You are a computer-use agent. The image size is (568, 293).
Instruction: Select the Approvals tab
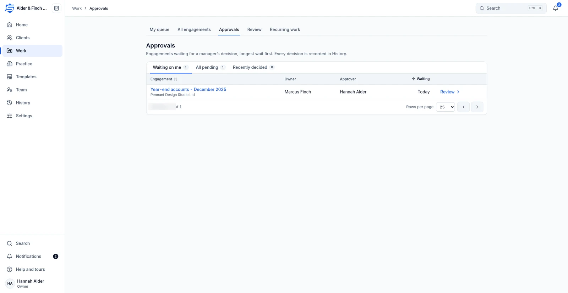(x=229, y=29)
